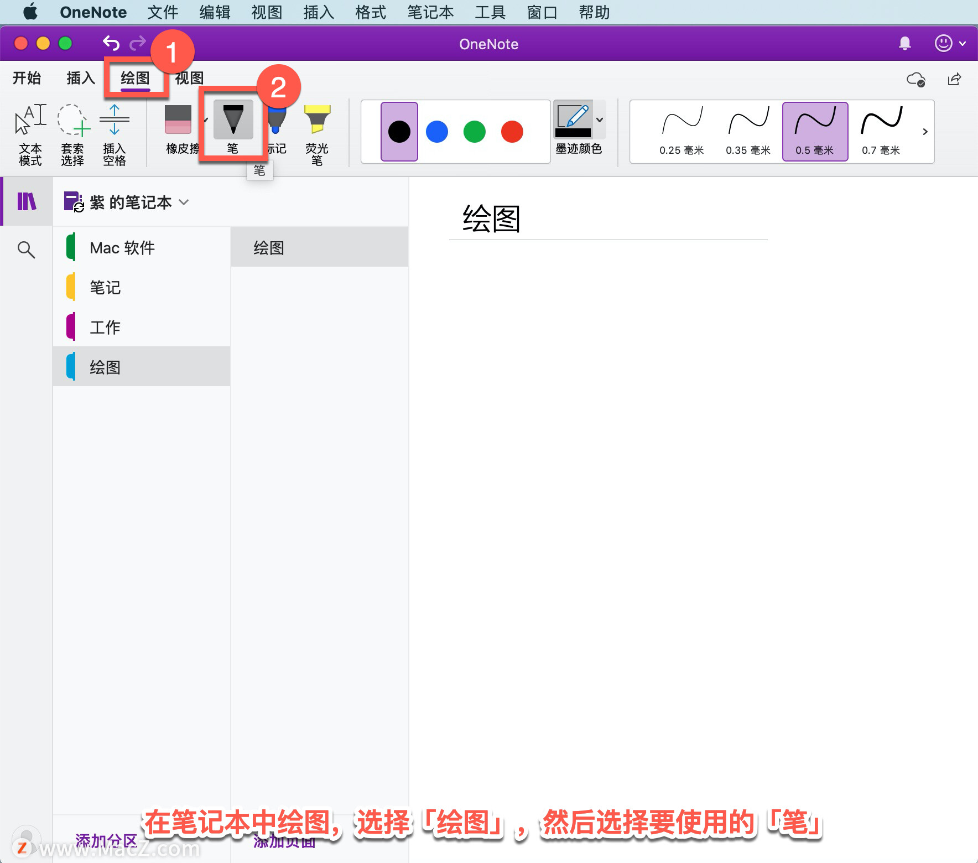Open the Apple menu
The width and height of the screenshot is (978, 863).
pos(31,12)
